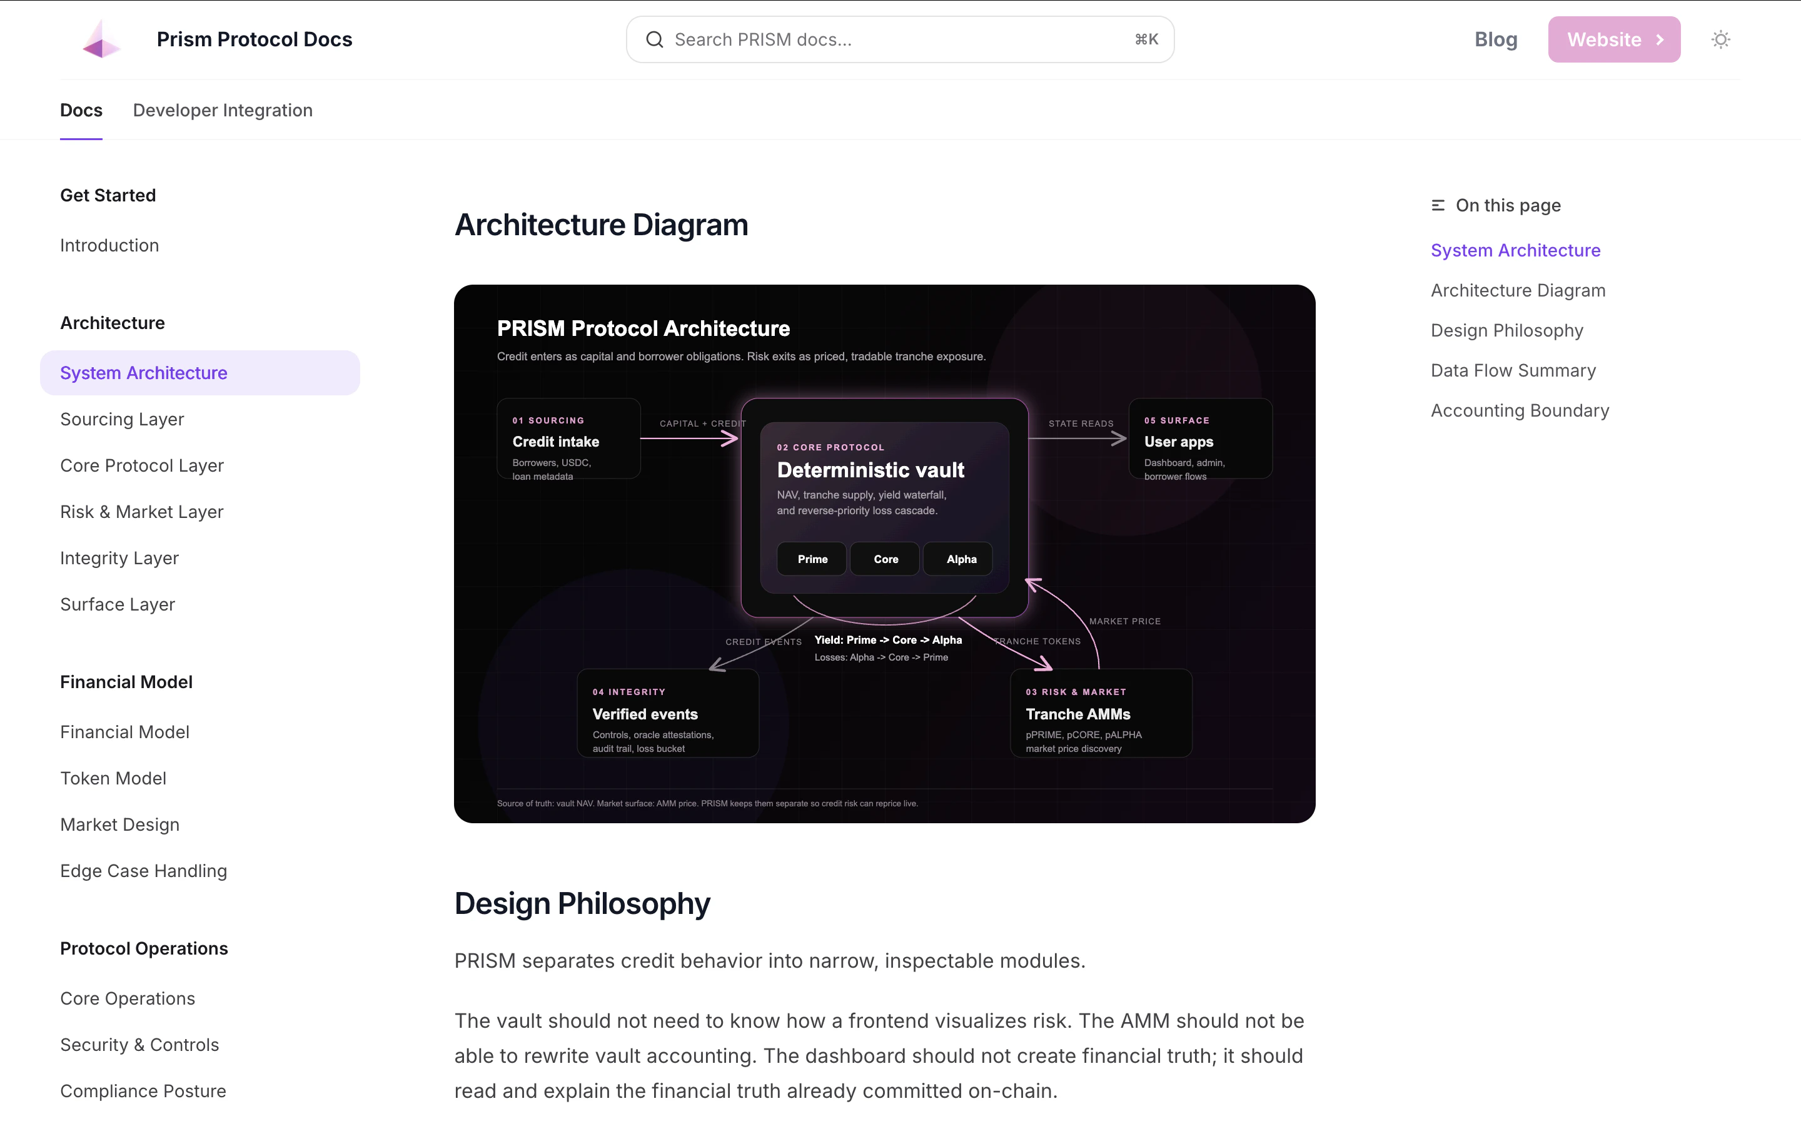Click the 'Deterministic vault' text in diagram

point(870,470)
